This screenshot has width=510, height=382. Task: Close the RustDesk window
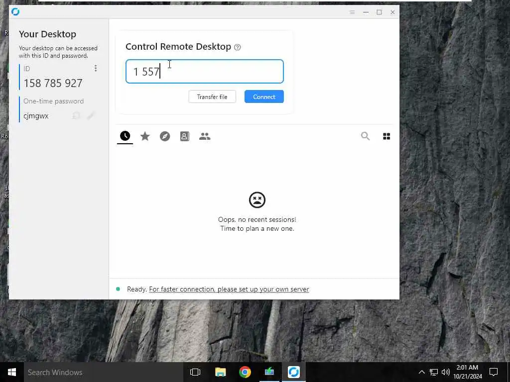tap(392, 12)
